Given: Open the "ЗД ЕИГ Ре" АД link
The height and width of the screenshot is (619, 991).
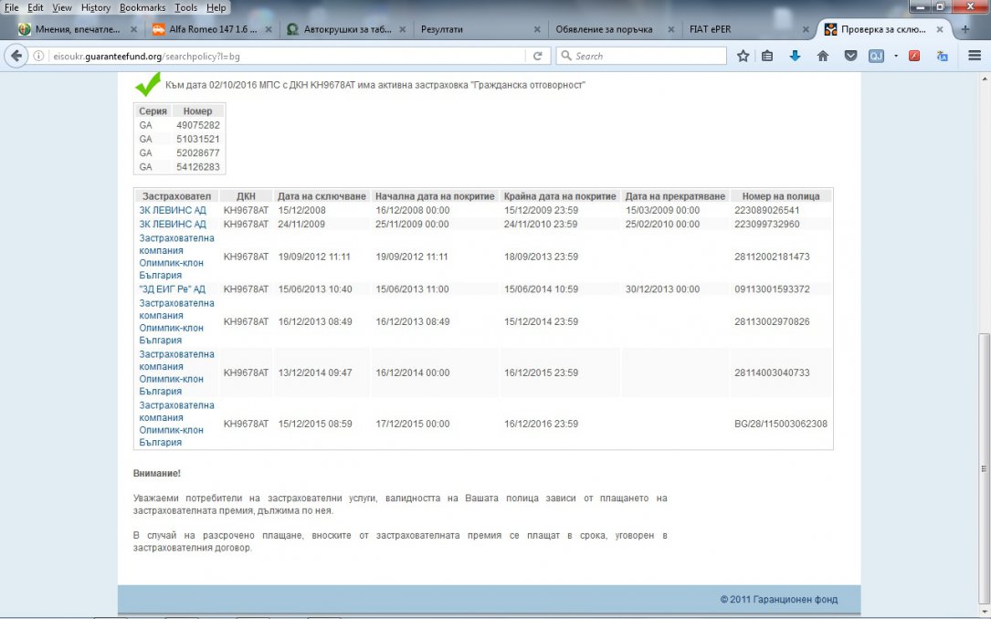Looking at the screenshot, I should click(173, 289).
